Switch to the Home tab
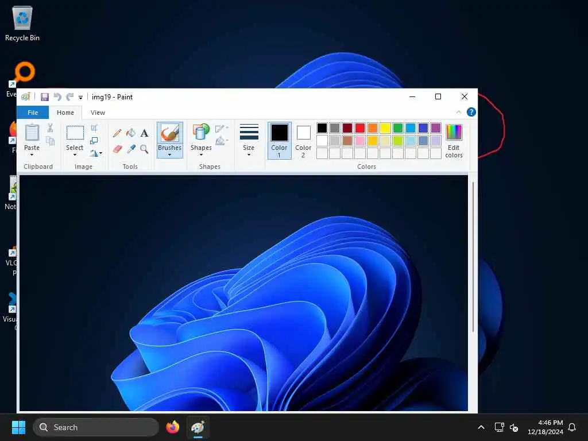This screenshot has height=441, width=588. coord(65,113)
